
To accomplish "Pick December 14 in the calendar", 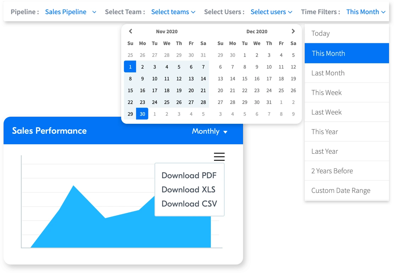I will tap(232, 79).
